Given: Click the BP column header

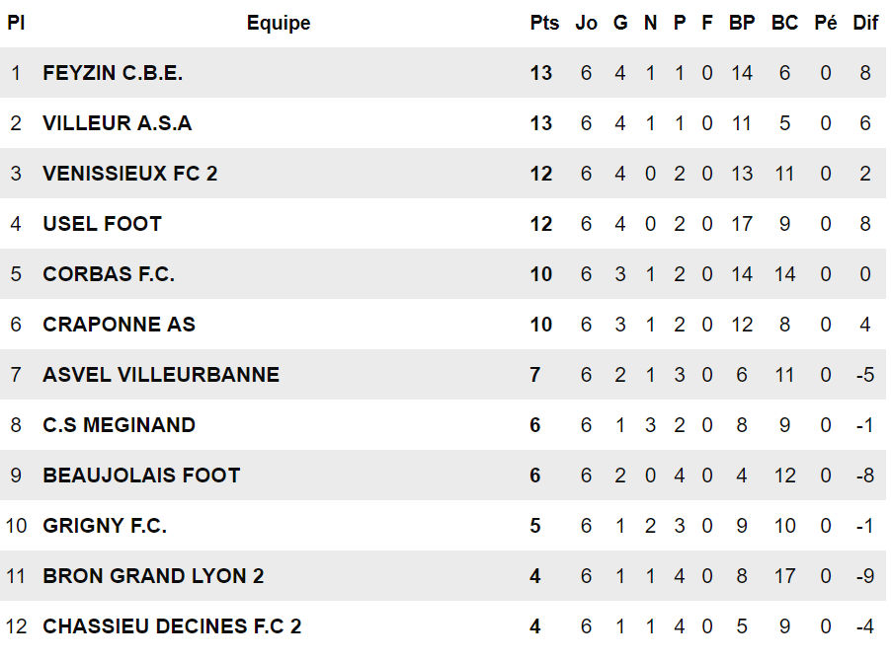Looking at the screenshot, I should tap(742, 24).
